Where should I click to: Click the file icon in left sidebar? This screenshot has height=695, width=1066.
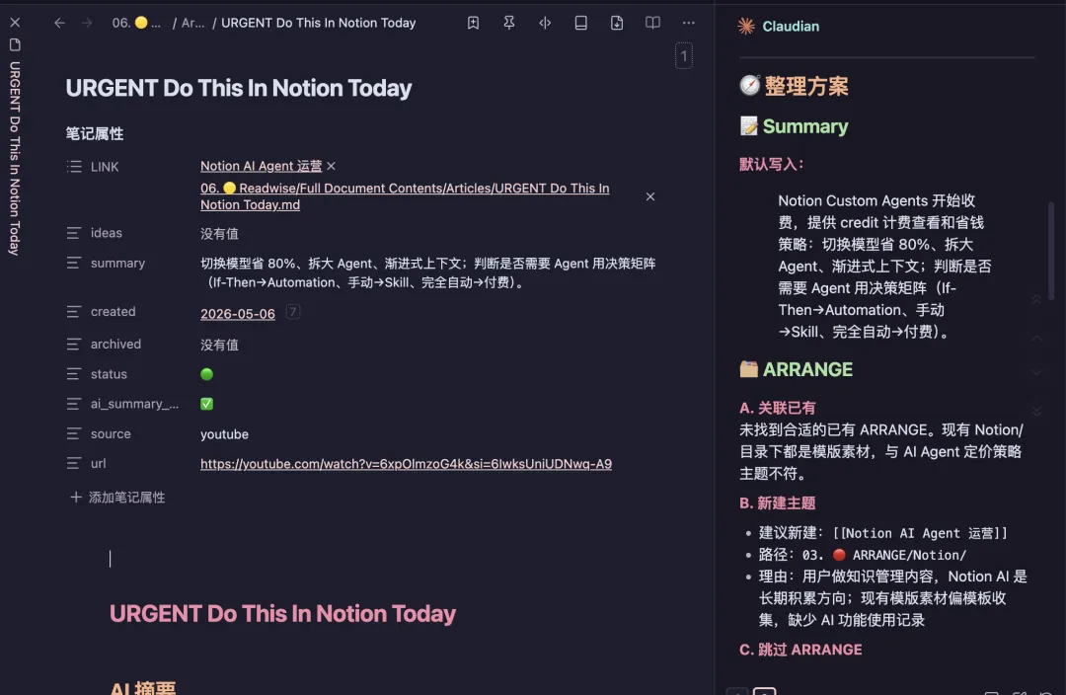(15, 44)
